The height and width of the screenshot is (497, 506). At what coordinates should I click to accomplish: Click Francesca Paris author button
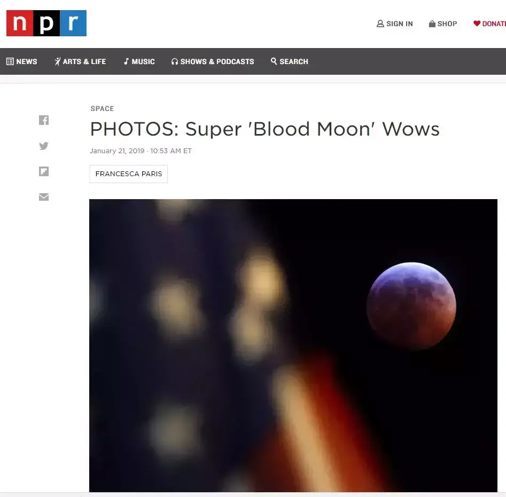click(128, 173)
